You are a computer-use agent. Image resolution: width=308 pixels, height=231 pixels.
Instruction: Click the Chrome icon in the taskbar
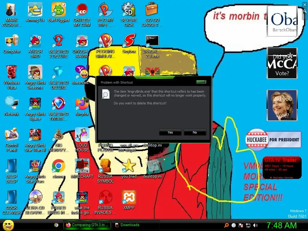[x=56, y=225]
